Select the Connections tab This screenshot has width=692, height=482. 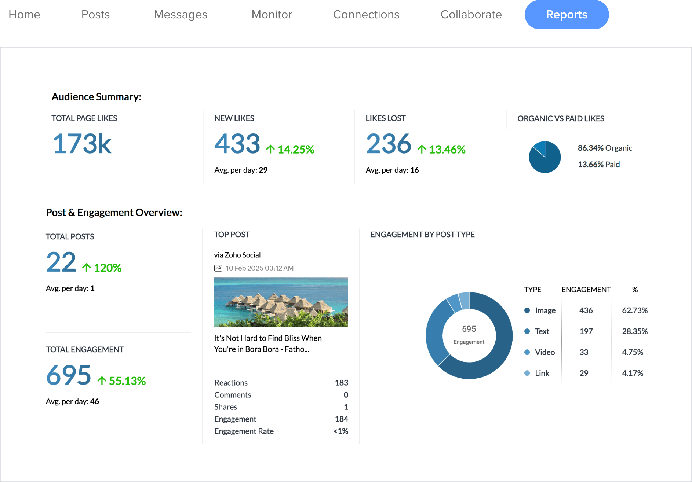click(x=366, y=15)
